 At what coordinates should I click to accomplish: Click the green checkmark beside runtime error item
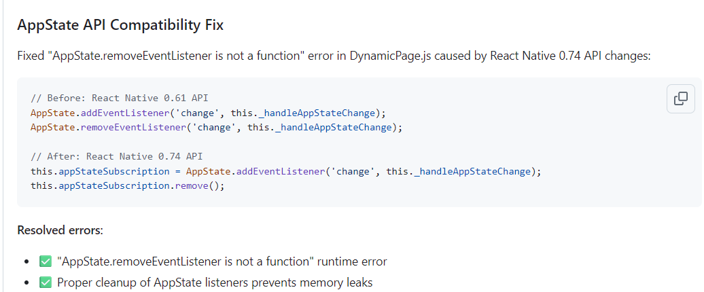coord(46,261)
